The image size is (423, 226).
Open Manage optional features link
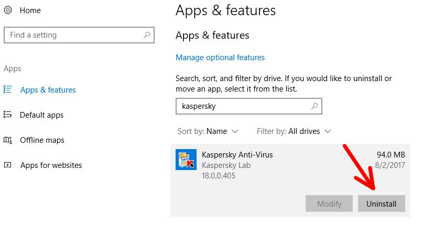coord(220,58)
